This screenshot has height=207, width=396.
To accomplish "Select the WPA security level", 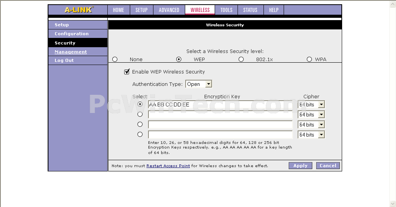I will pos(309,59).
